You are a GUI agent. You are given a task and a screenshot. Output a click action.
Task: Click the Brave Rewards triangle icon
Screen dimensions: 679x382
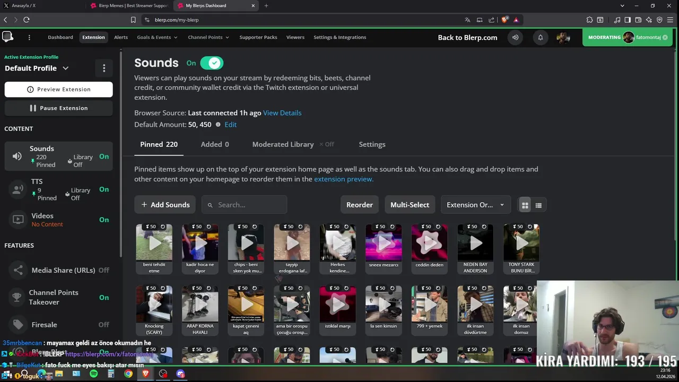click(516, 20)
